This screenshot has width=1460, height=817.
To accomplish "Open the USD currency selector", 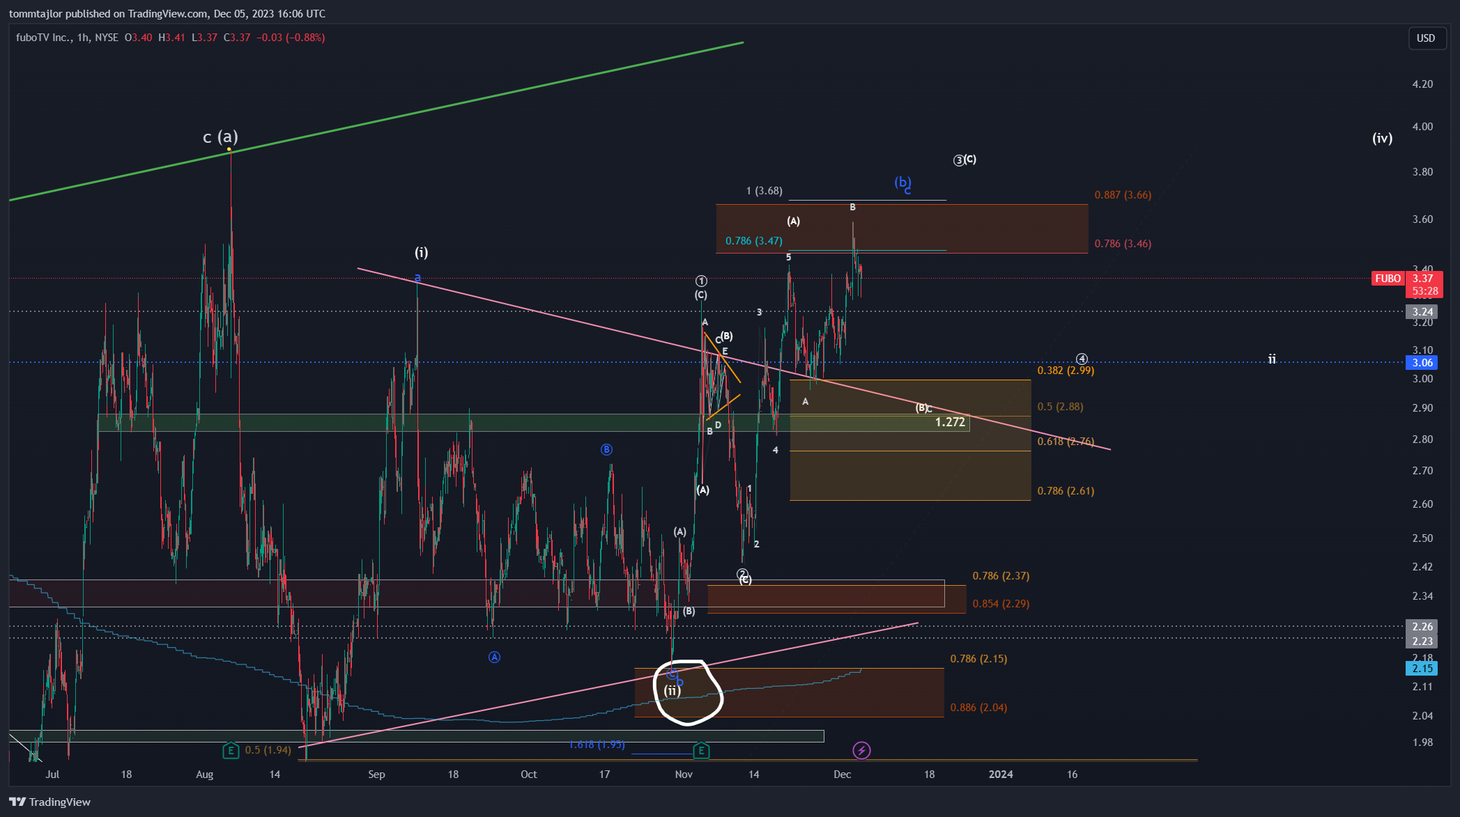I will pos(1426,38).
